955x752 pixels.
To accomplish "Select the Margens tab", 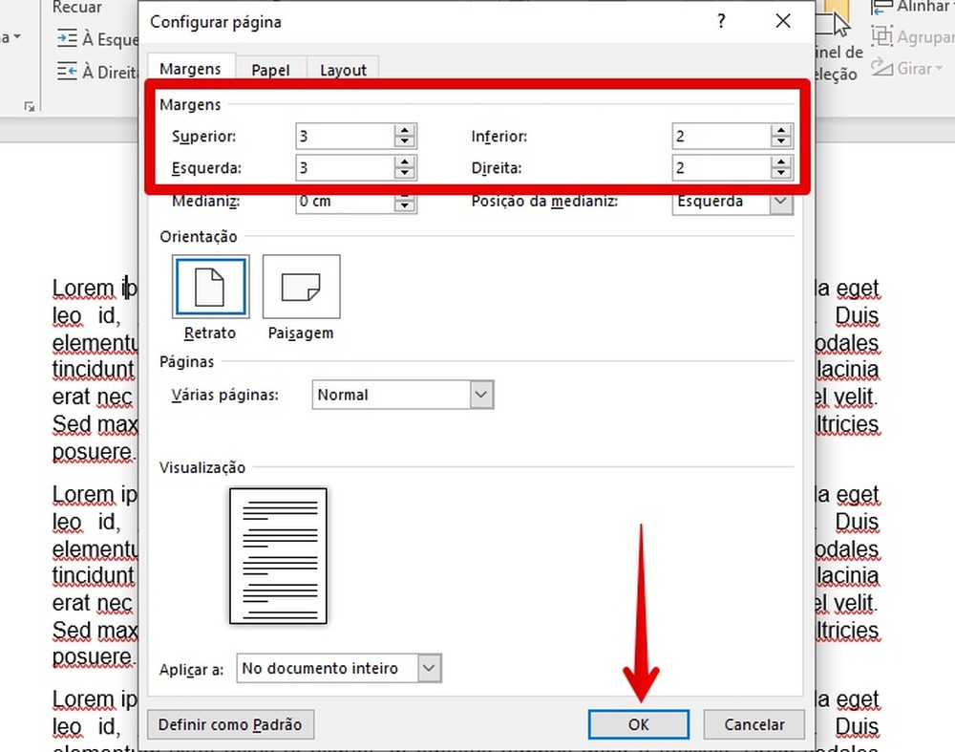I will (190, 68).
